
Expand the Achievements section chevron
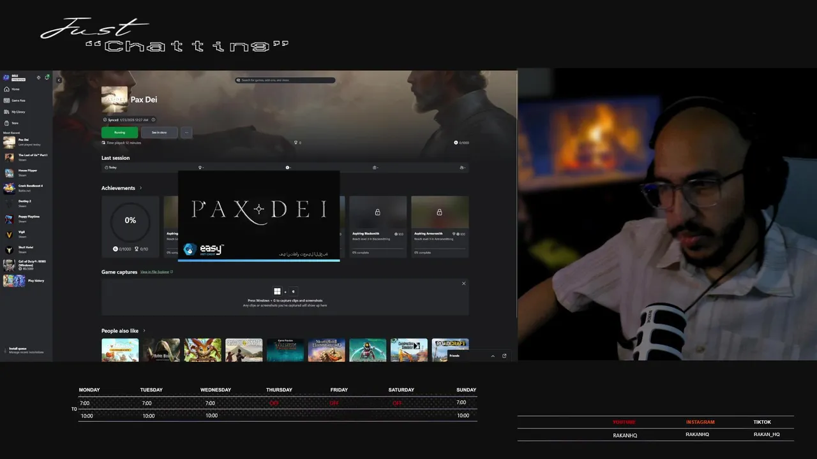click(140, 188)
